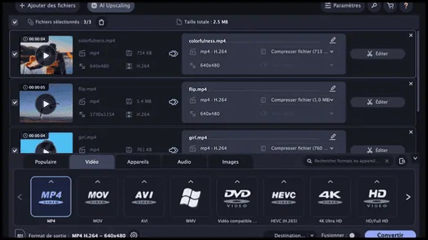The width and height of the screenshot is (428, 240).
Task: Choose the MP4 video format icon
Action: pos(51,197)
